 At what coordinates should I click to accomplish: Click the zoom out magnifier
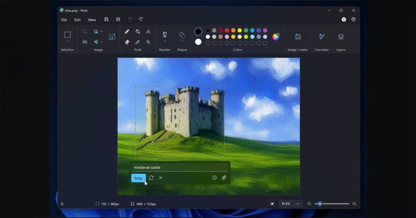[x=309, y=203]
